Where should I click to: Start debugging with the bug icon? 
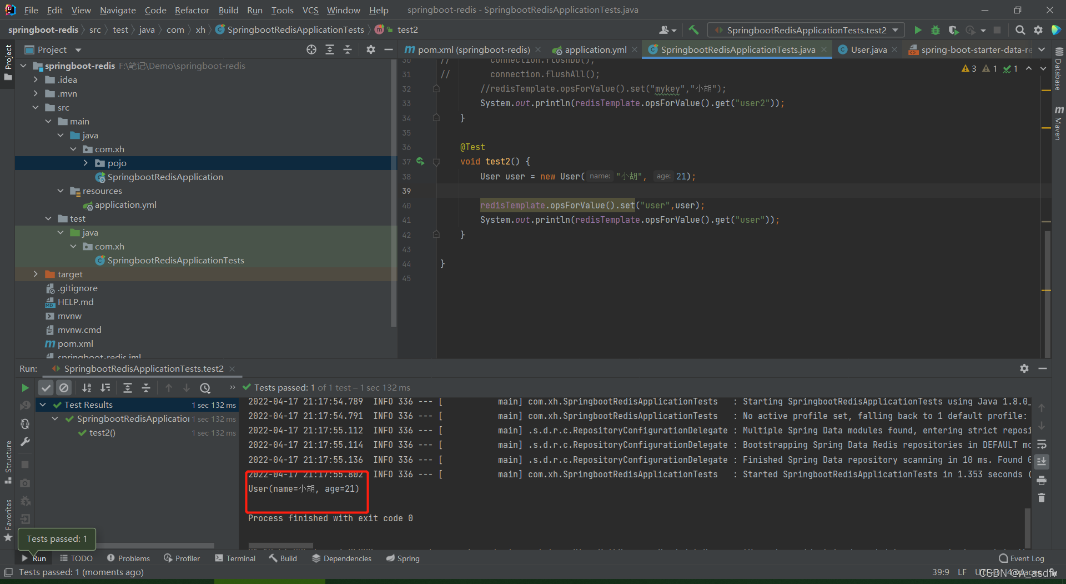point(936,30)
